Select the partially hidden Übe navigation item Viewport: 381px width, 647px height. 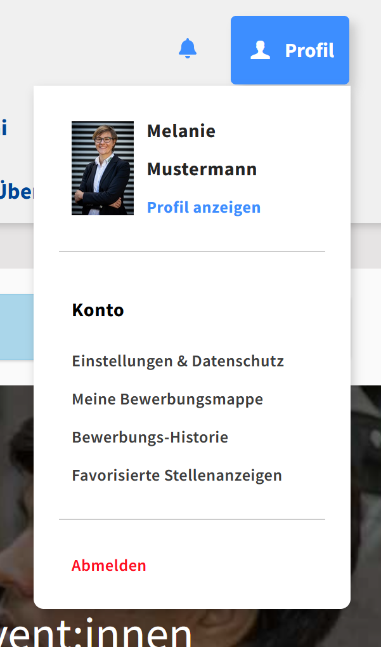(16, 192)
